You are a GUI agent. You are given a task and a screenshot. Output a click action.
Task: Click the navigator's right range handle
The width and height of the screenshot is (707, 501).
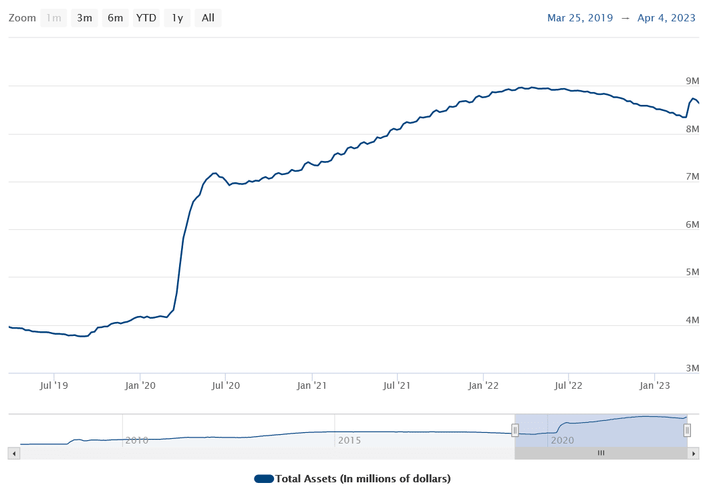point(687,431)
